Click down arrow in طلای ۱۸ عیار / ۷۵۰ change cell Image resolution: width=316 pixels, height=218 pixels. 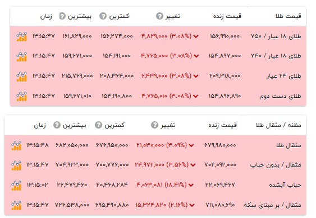[x=196, y=36]
